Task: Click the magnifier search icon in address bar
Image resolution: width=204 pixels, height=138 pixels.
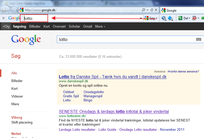Action: [x=144, y=10]
